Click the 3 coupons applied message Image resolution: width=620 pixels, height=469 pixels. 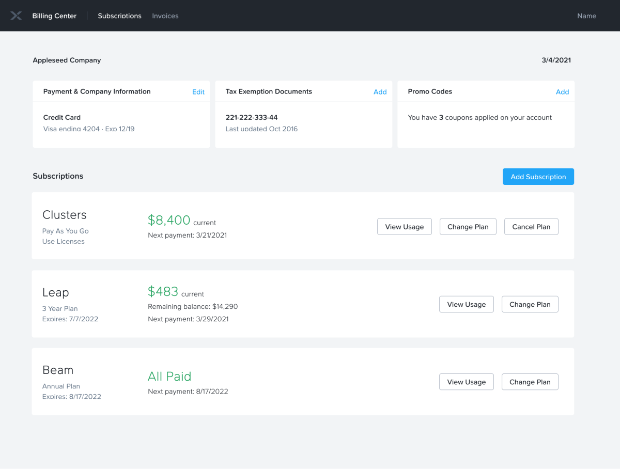click(479, 117)
